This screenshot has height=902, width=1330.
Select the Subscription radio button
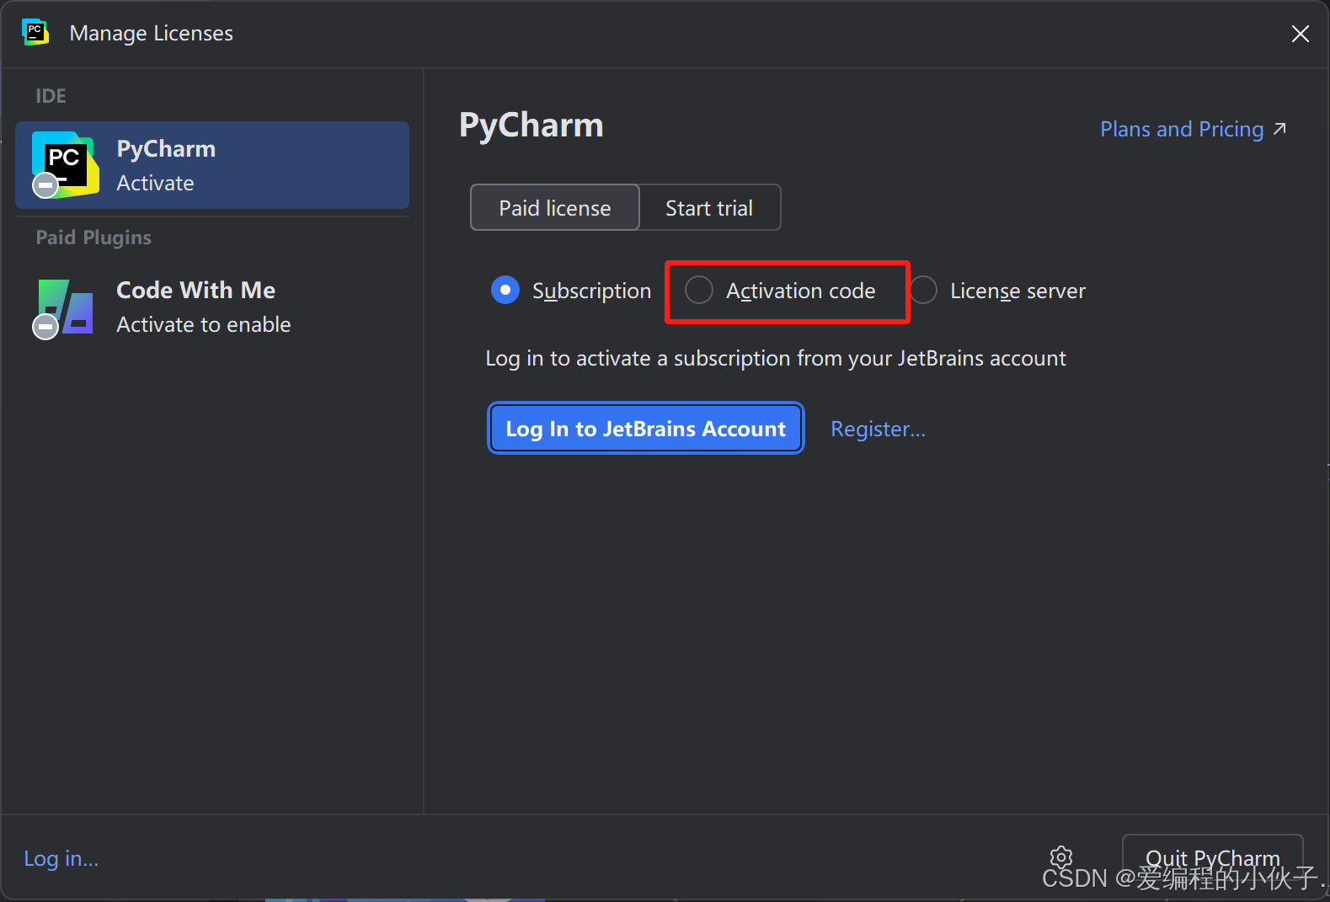(505, 291)
